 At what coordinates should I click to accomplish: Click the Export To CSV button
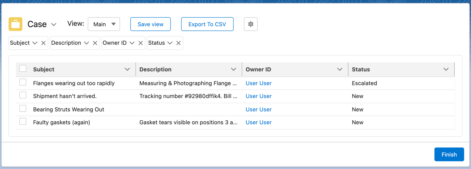coord(207,24)
